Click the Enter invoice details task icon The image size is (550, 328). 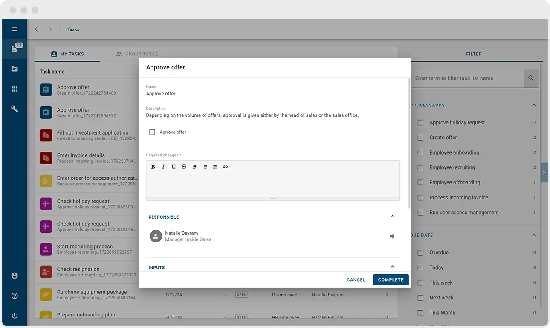46,158
